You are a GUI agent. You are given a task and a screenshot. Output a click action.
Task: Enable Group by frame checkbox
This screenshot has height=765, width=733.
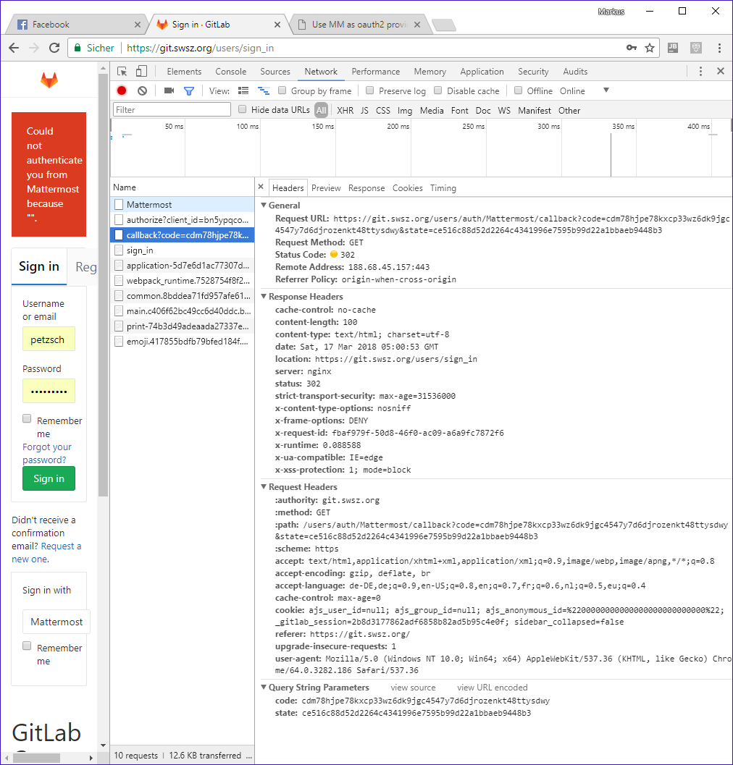(x=282, y=90)
